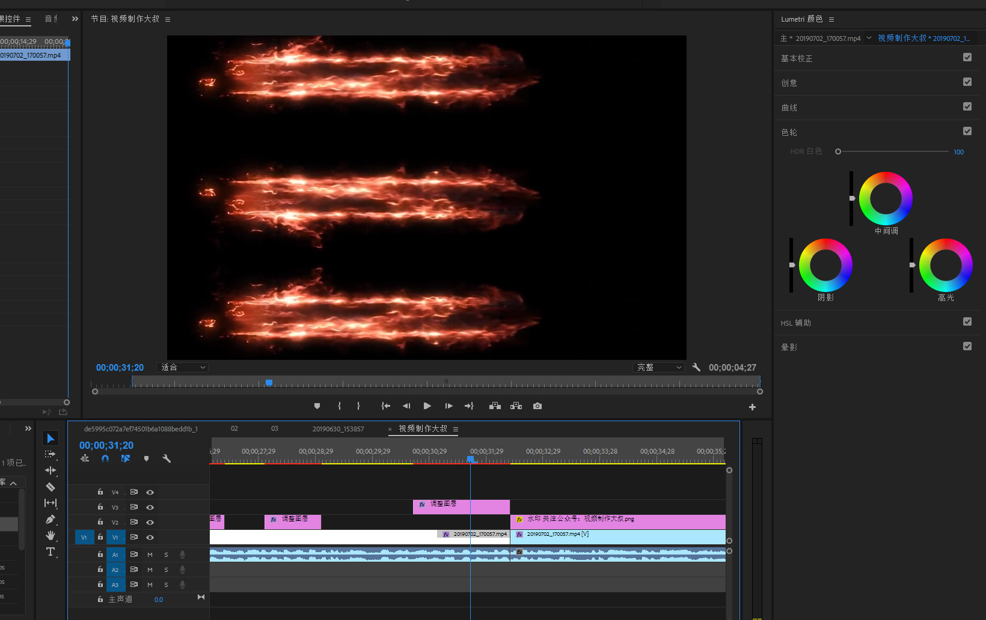Step forward one frame
986x620 pixels.
click(449, 406)
